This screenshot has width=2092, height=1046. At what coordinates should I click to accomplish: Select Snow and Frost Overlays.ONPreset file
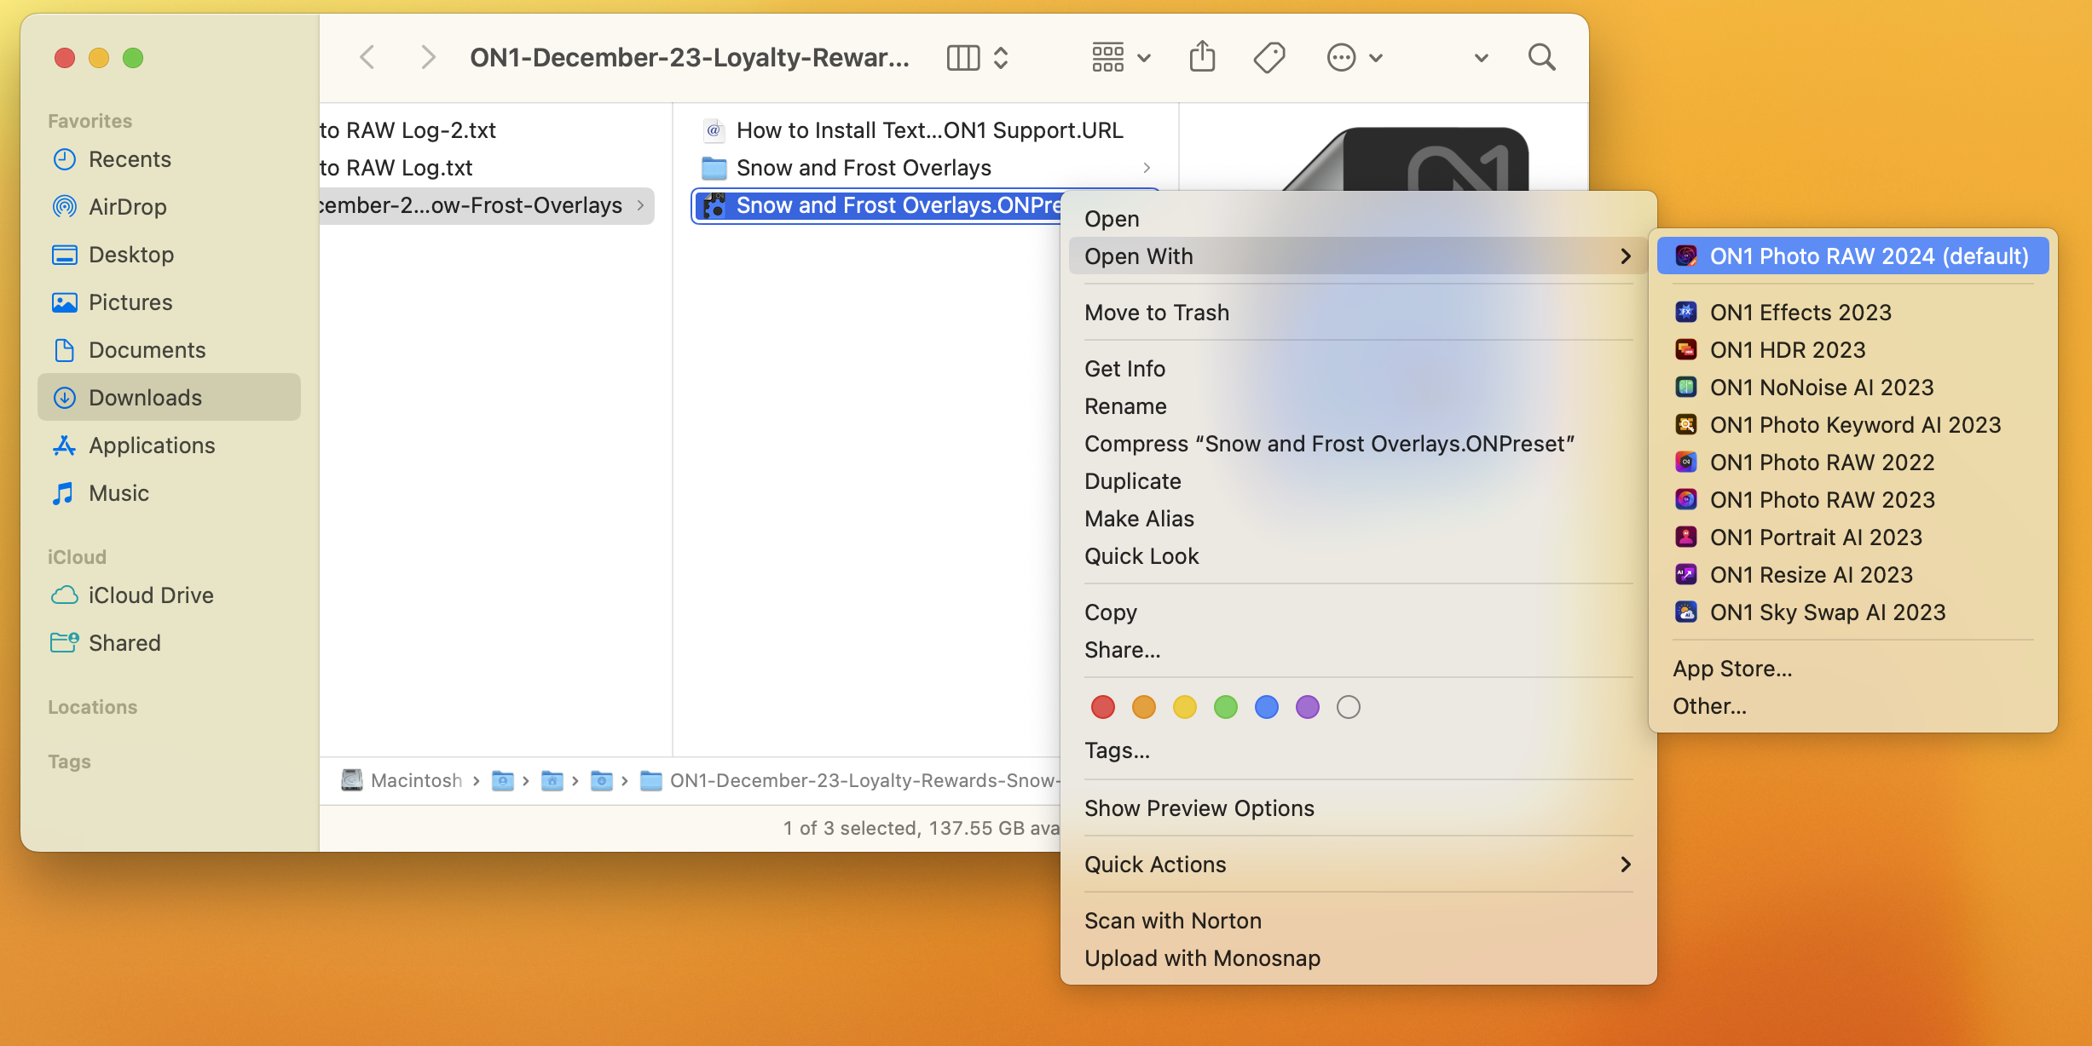pyautogui.click(x=878, y=205)
